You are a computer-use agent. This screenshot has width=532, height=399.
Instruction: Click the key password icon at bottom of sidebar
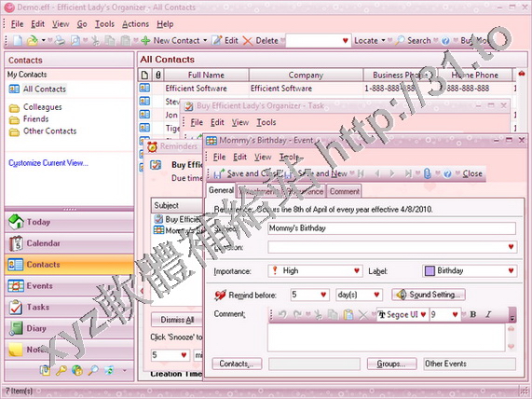coord(61,370)
